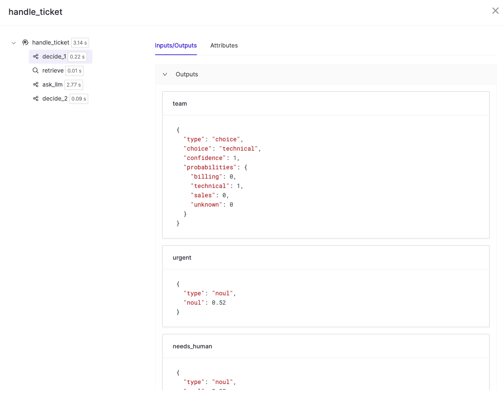The height and width of the screenshot is (398, 504).
Task: Collapse the Outputs section
Action: (165, 74)
